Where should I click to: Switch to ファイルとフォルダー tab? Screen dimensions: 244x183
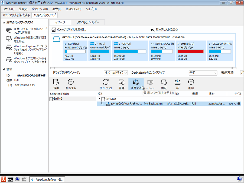click(88, 22)
